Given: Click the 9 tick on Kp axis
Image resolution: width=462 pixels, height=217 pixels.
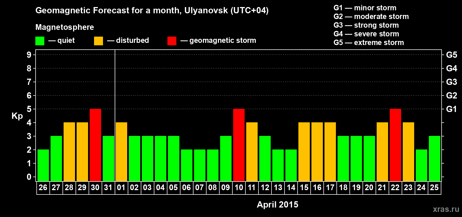Looking at the screenshot, I should (29, 55).
